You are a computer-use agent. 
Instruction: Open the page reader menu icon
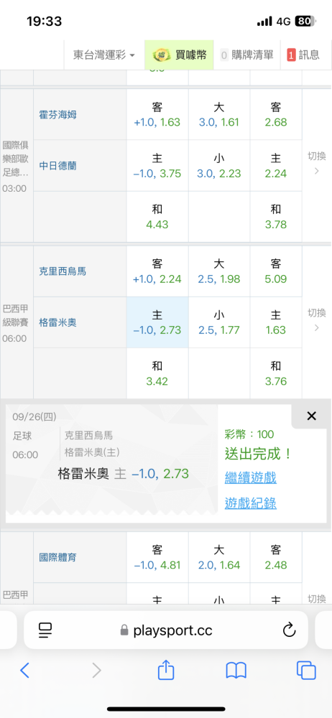tap(45, 630)
